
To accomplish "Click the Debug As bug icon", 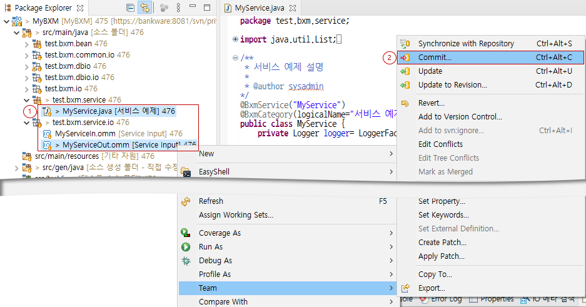I will click(185, 261).
